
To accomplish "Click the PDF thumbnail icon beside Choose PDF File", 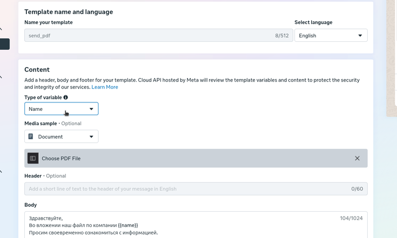I will [33, 159].
